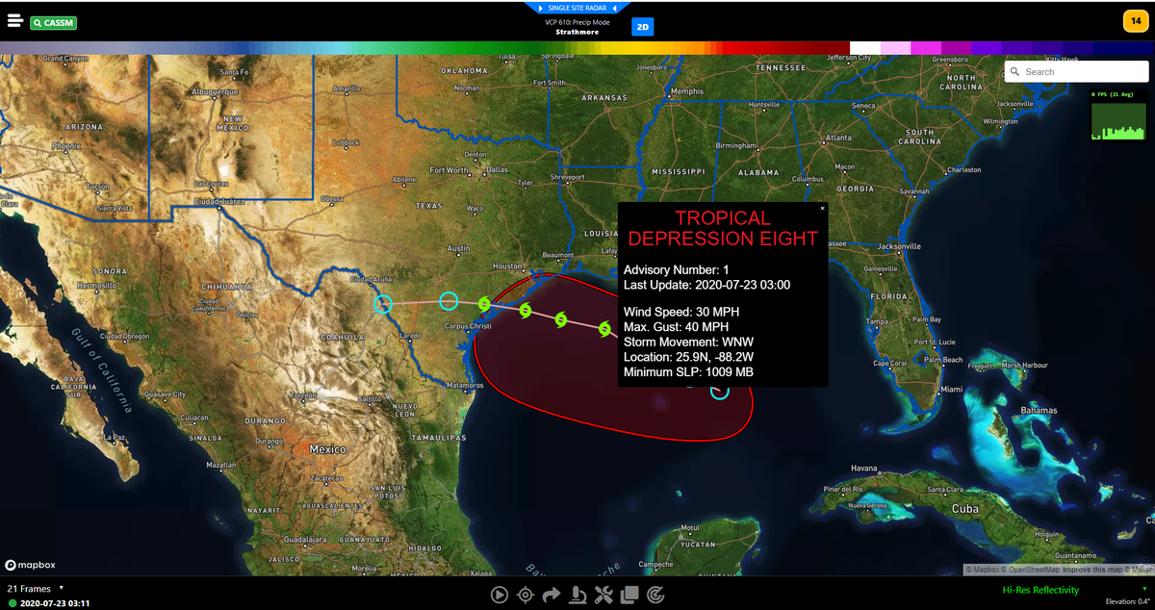
Task: Click the magnifier icon in Search box
Action: tap(1014, 71)
